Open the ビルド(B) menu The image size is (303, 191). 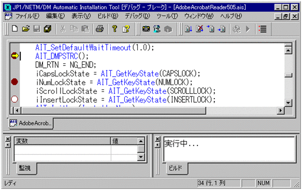point(108,16)
